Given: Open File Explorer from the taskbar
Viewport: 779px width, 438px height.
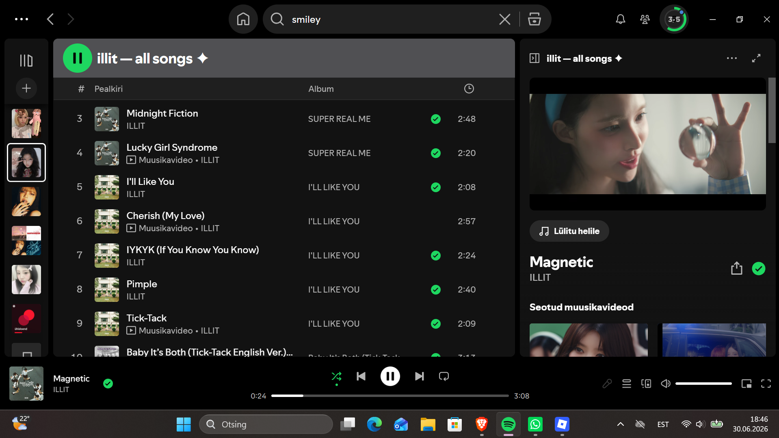Looking at the screenshot, I should point(428,424).
